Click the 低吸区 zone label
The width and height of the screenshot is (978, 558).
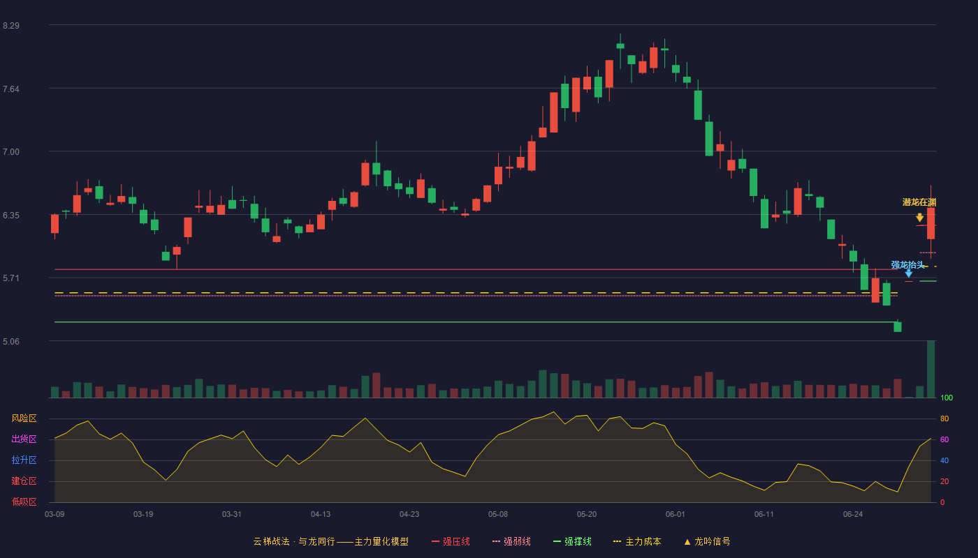point(24,502)
